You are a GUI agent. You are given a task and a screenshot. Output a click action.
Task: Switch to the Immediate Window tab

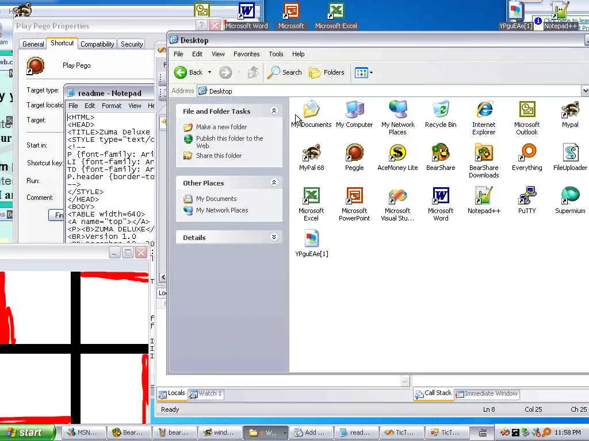click(487, 394)
